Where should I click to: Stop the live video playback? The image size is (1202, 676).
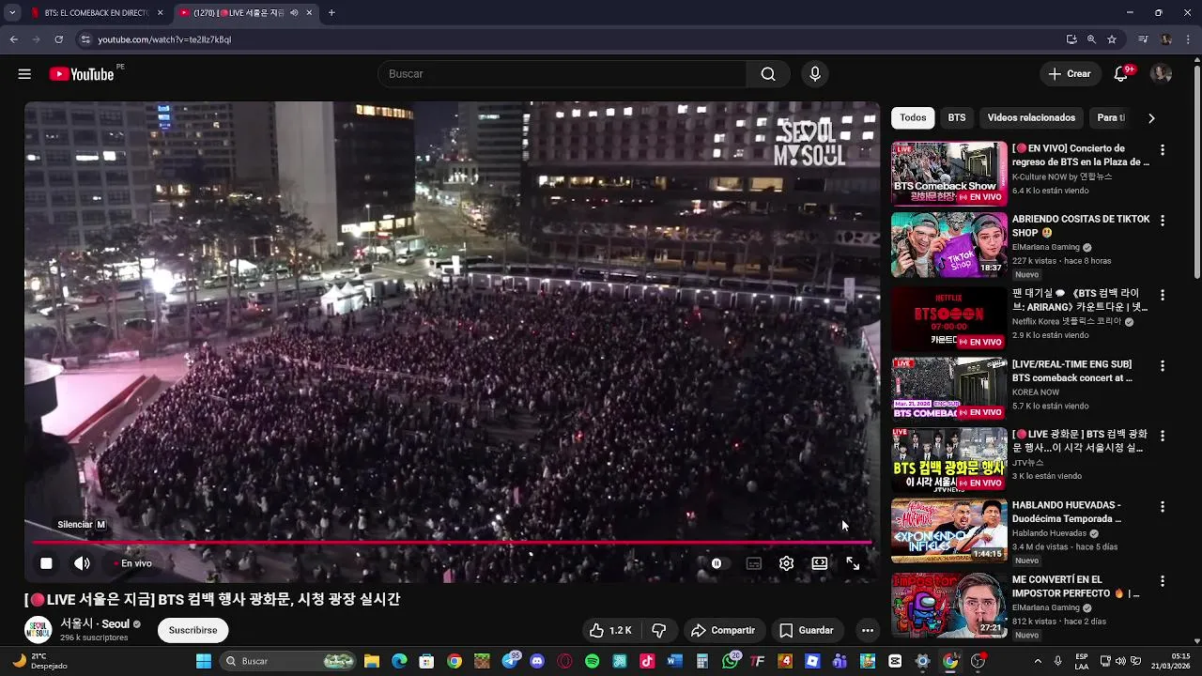46,563
